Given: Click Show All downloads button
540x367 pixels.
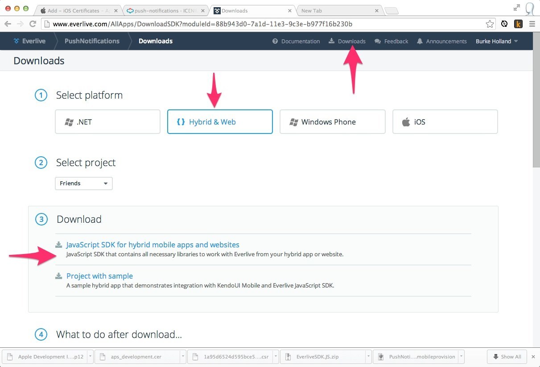Looking at the screenshot, I should 507,357.
